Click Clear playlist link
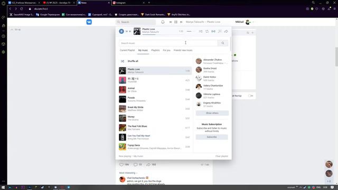The image size is (338, 190). click(222, 156)
